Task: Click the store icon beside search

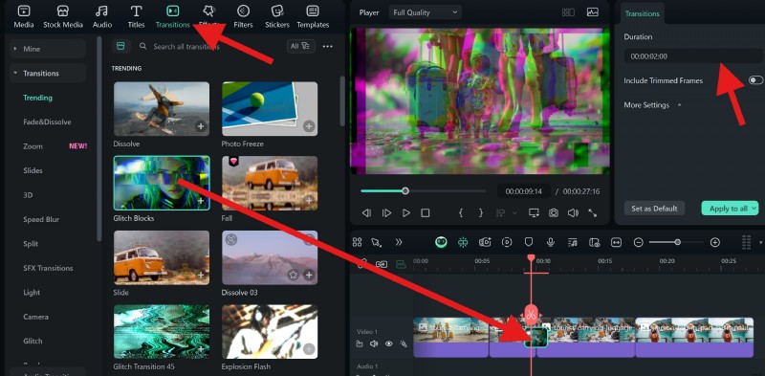Action: pos(121,46)
